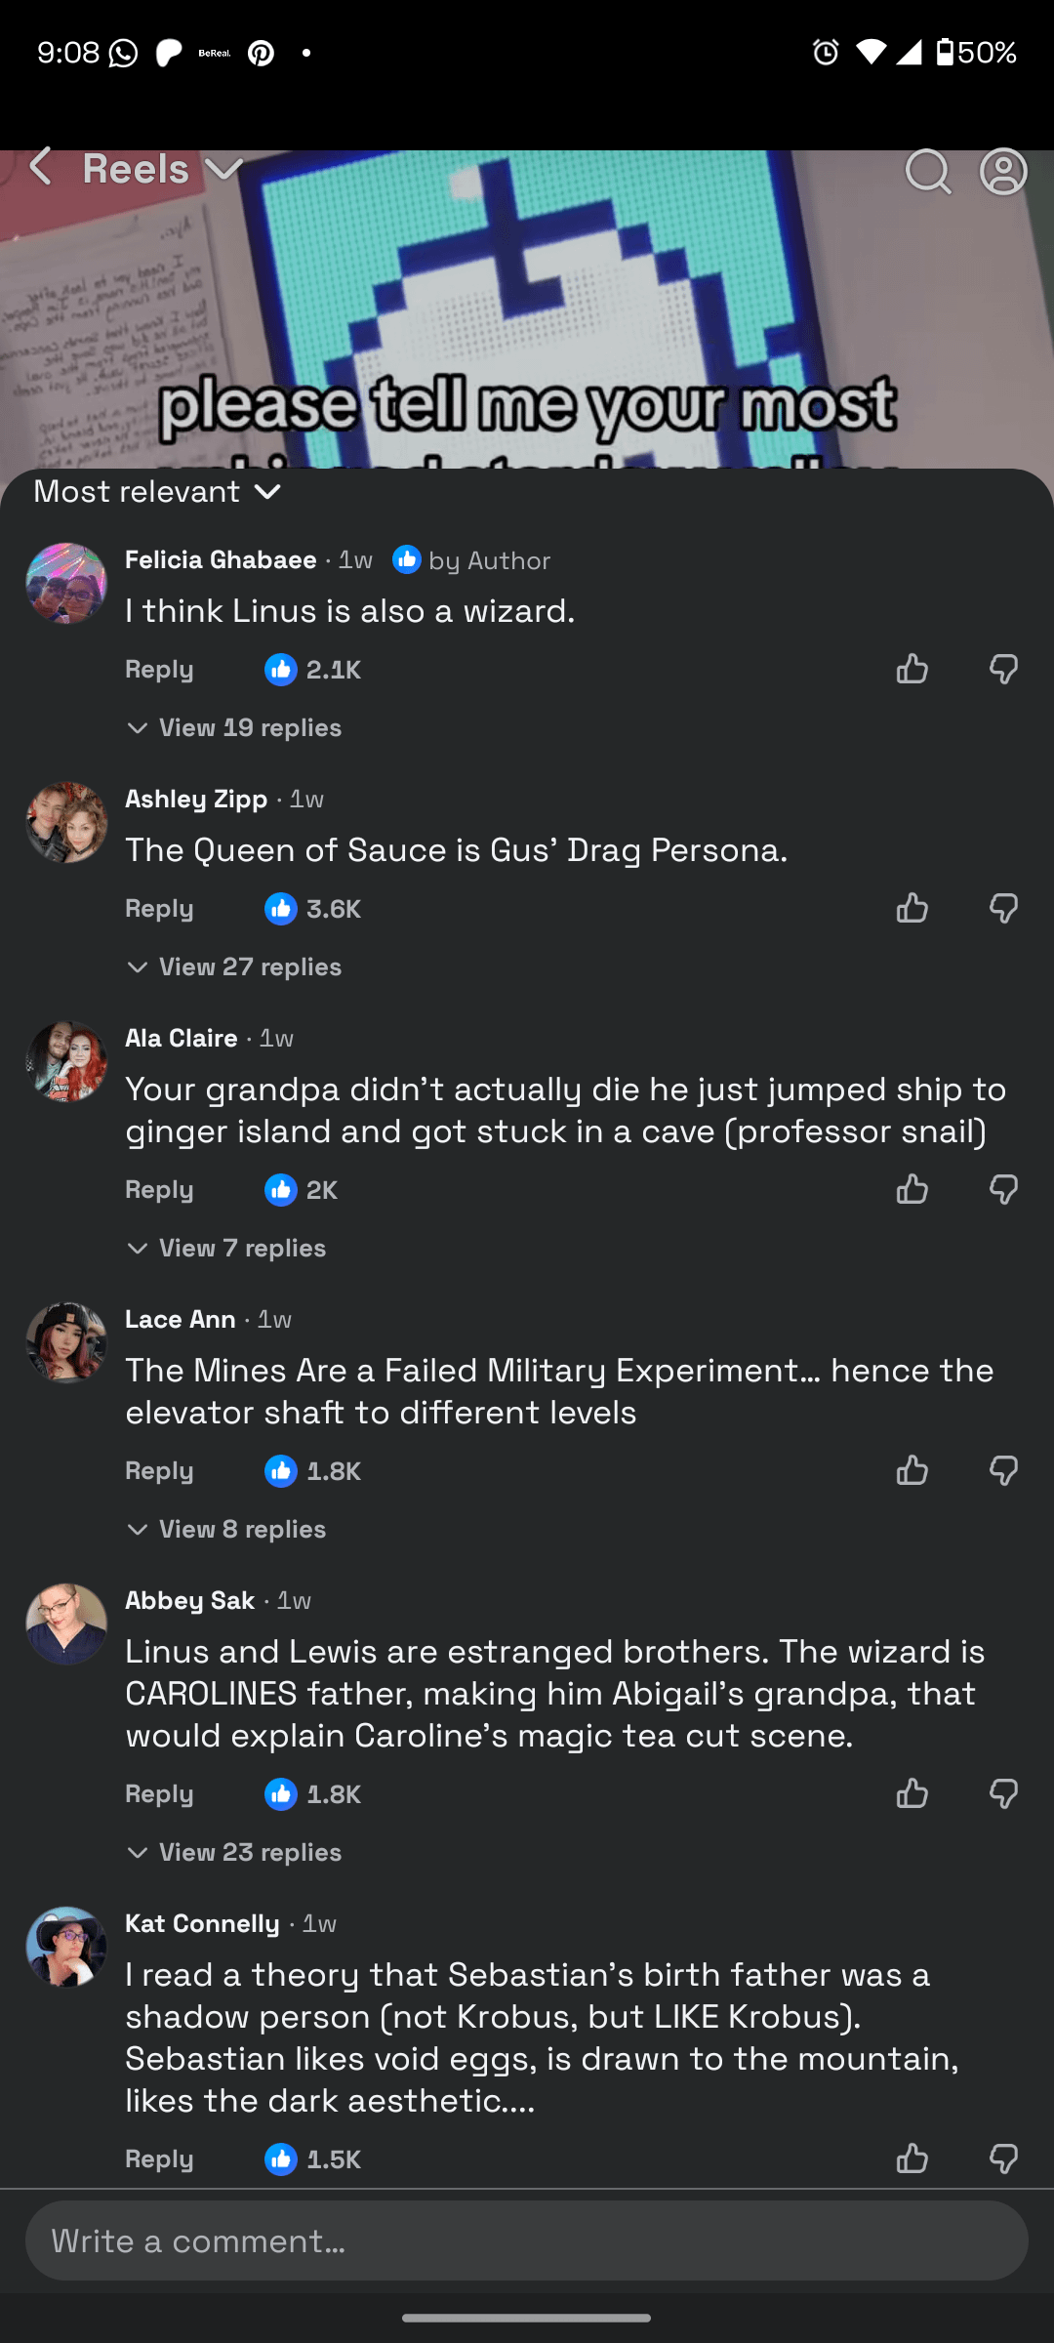
Task: Open the profile account icon
Action: [x=1003, y=173]
